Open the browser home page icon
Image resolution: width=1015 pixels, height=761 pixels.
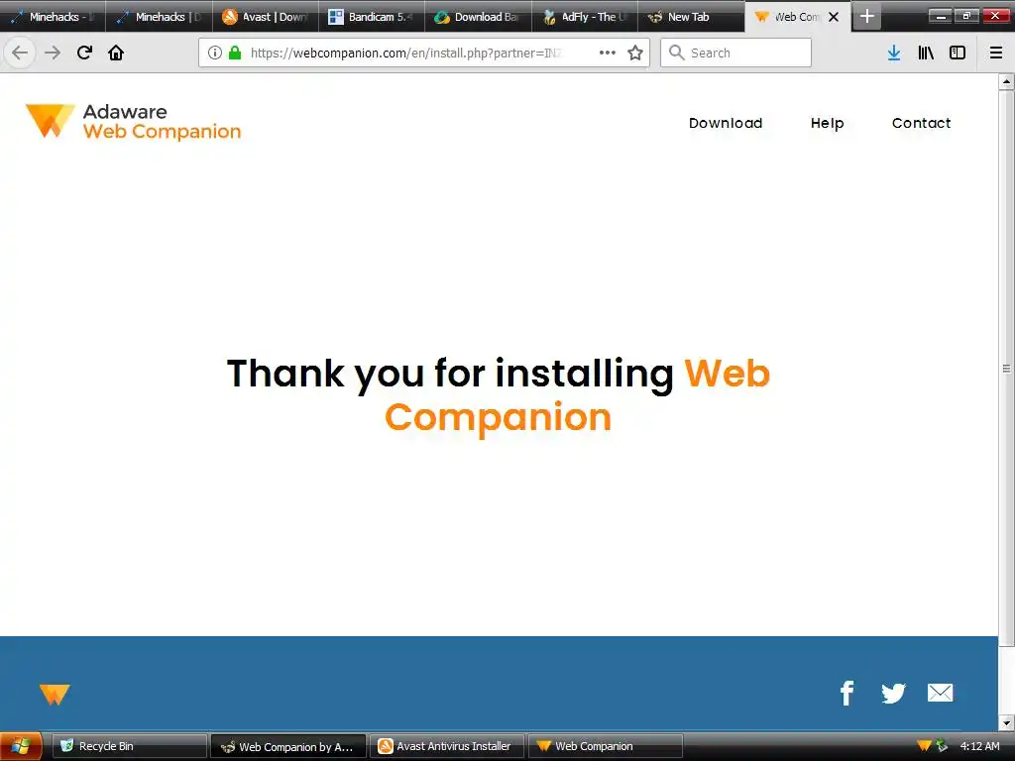tap(116, 53)
